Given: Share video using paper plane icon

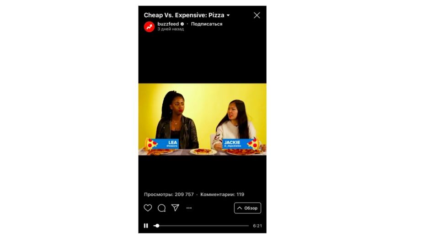Looking at the screenshot, I should click(175, 208).
